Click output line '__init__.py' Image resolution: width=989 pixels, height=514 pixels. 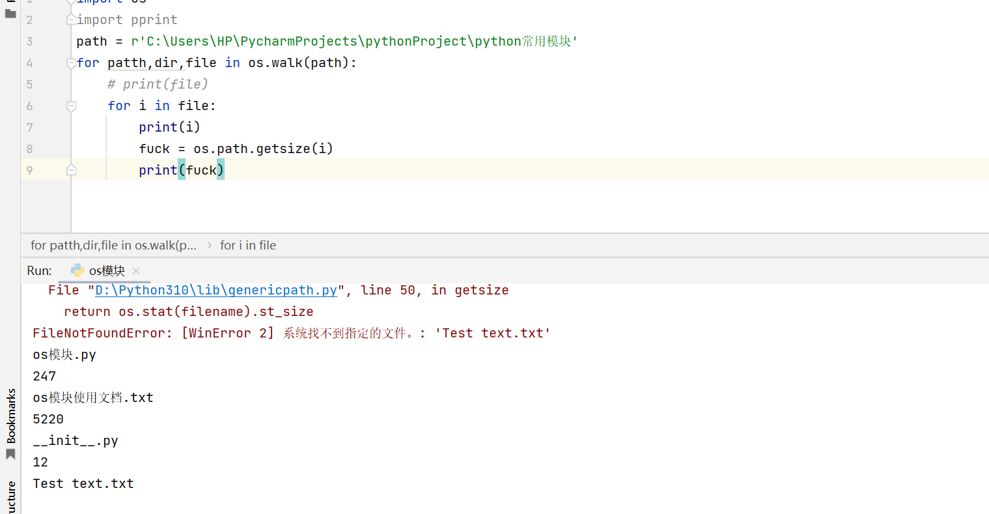click(x=76, y=440)
